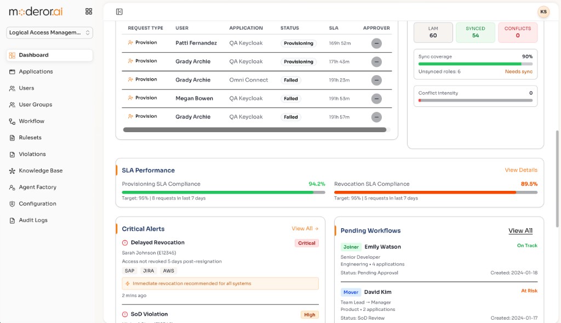
Task: Click the requests table horizontal scrollbar
Action: 254,129
